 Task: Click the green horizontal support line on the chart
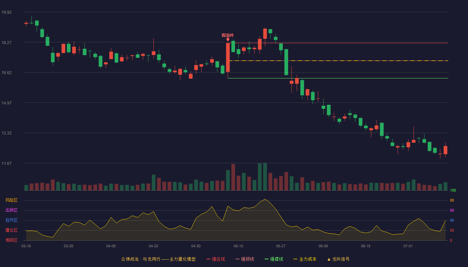click(338, 78)
